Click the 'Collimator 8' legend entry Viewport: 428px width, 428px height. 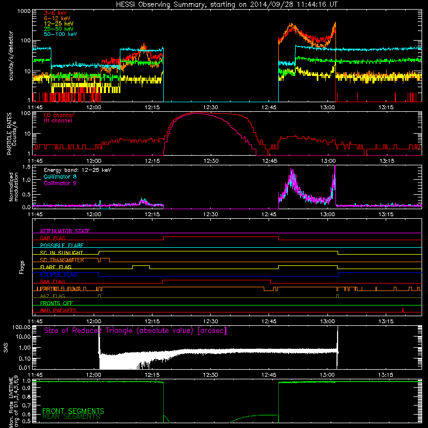pyautogui.click(x=60, y=177)
